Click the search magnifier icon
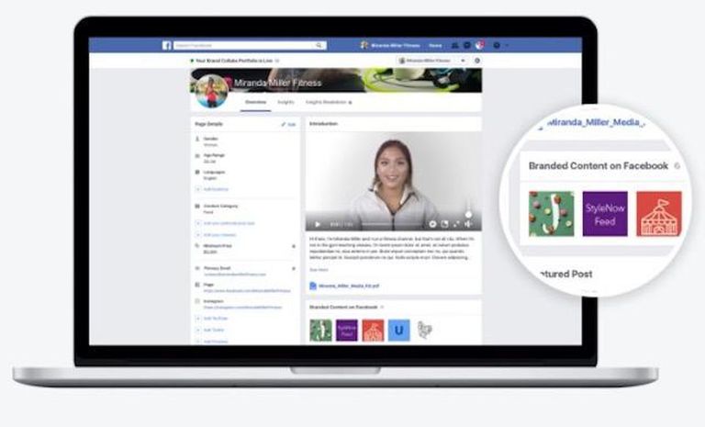 pyautogui.click(x=319, y=45)
